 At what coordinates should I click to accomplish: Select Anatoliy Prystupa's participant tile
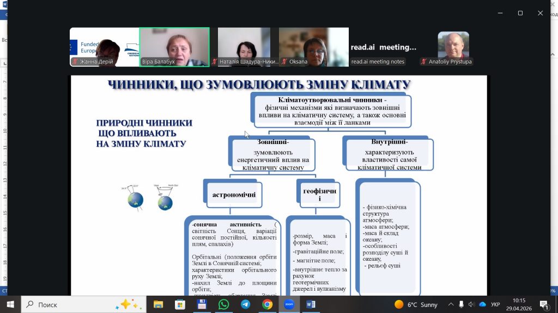pos(453,48)
